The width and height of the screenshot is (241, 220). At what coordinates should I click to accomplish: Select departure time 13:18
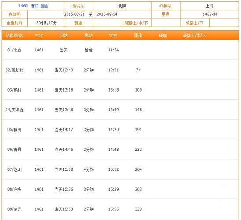click(x=113, y=90)
